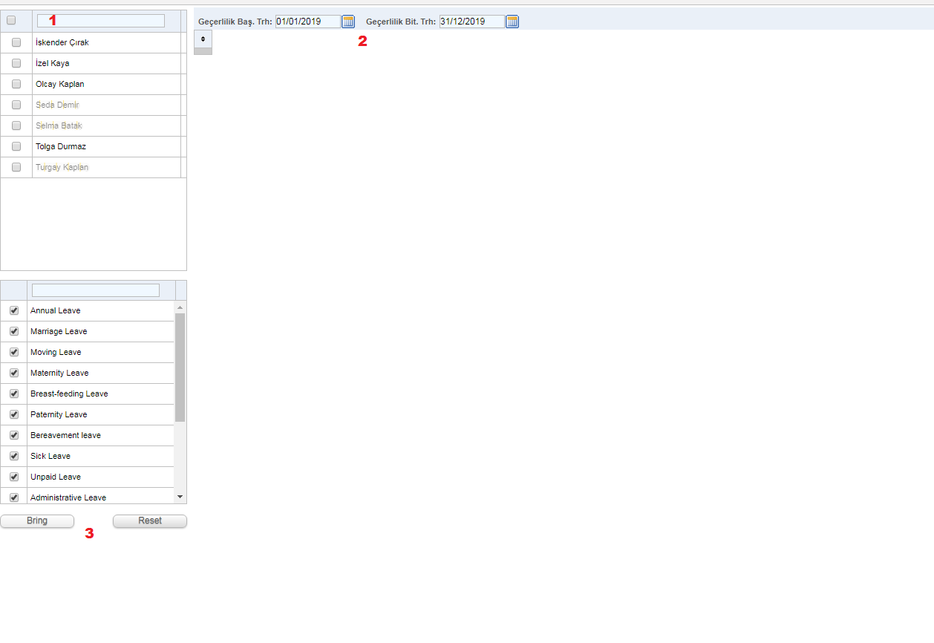Uncheck the Annual Leave checkbox
Image resolution: width=934 pixels, height=643 pixels.
coord(13,310)
